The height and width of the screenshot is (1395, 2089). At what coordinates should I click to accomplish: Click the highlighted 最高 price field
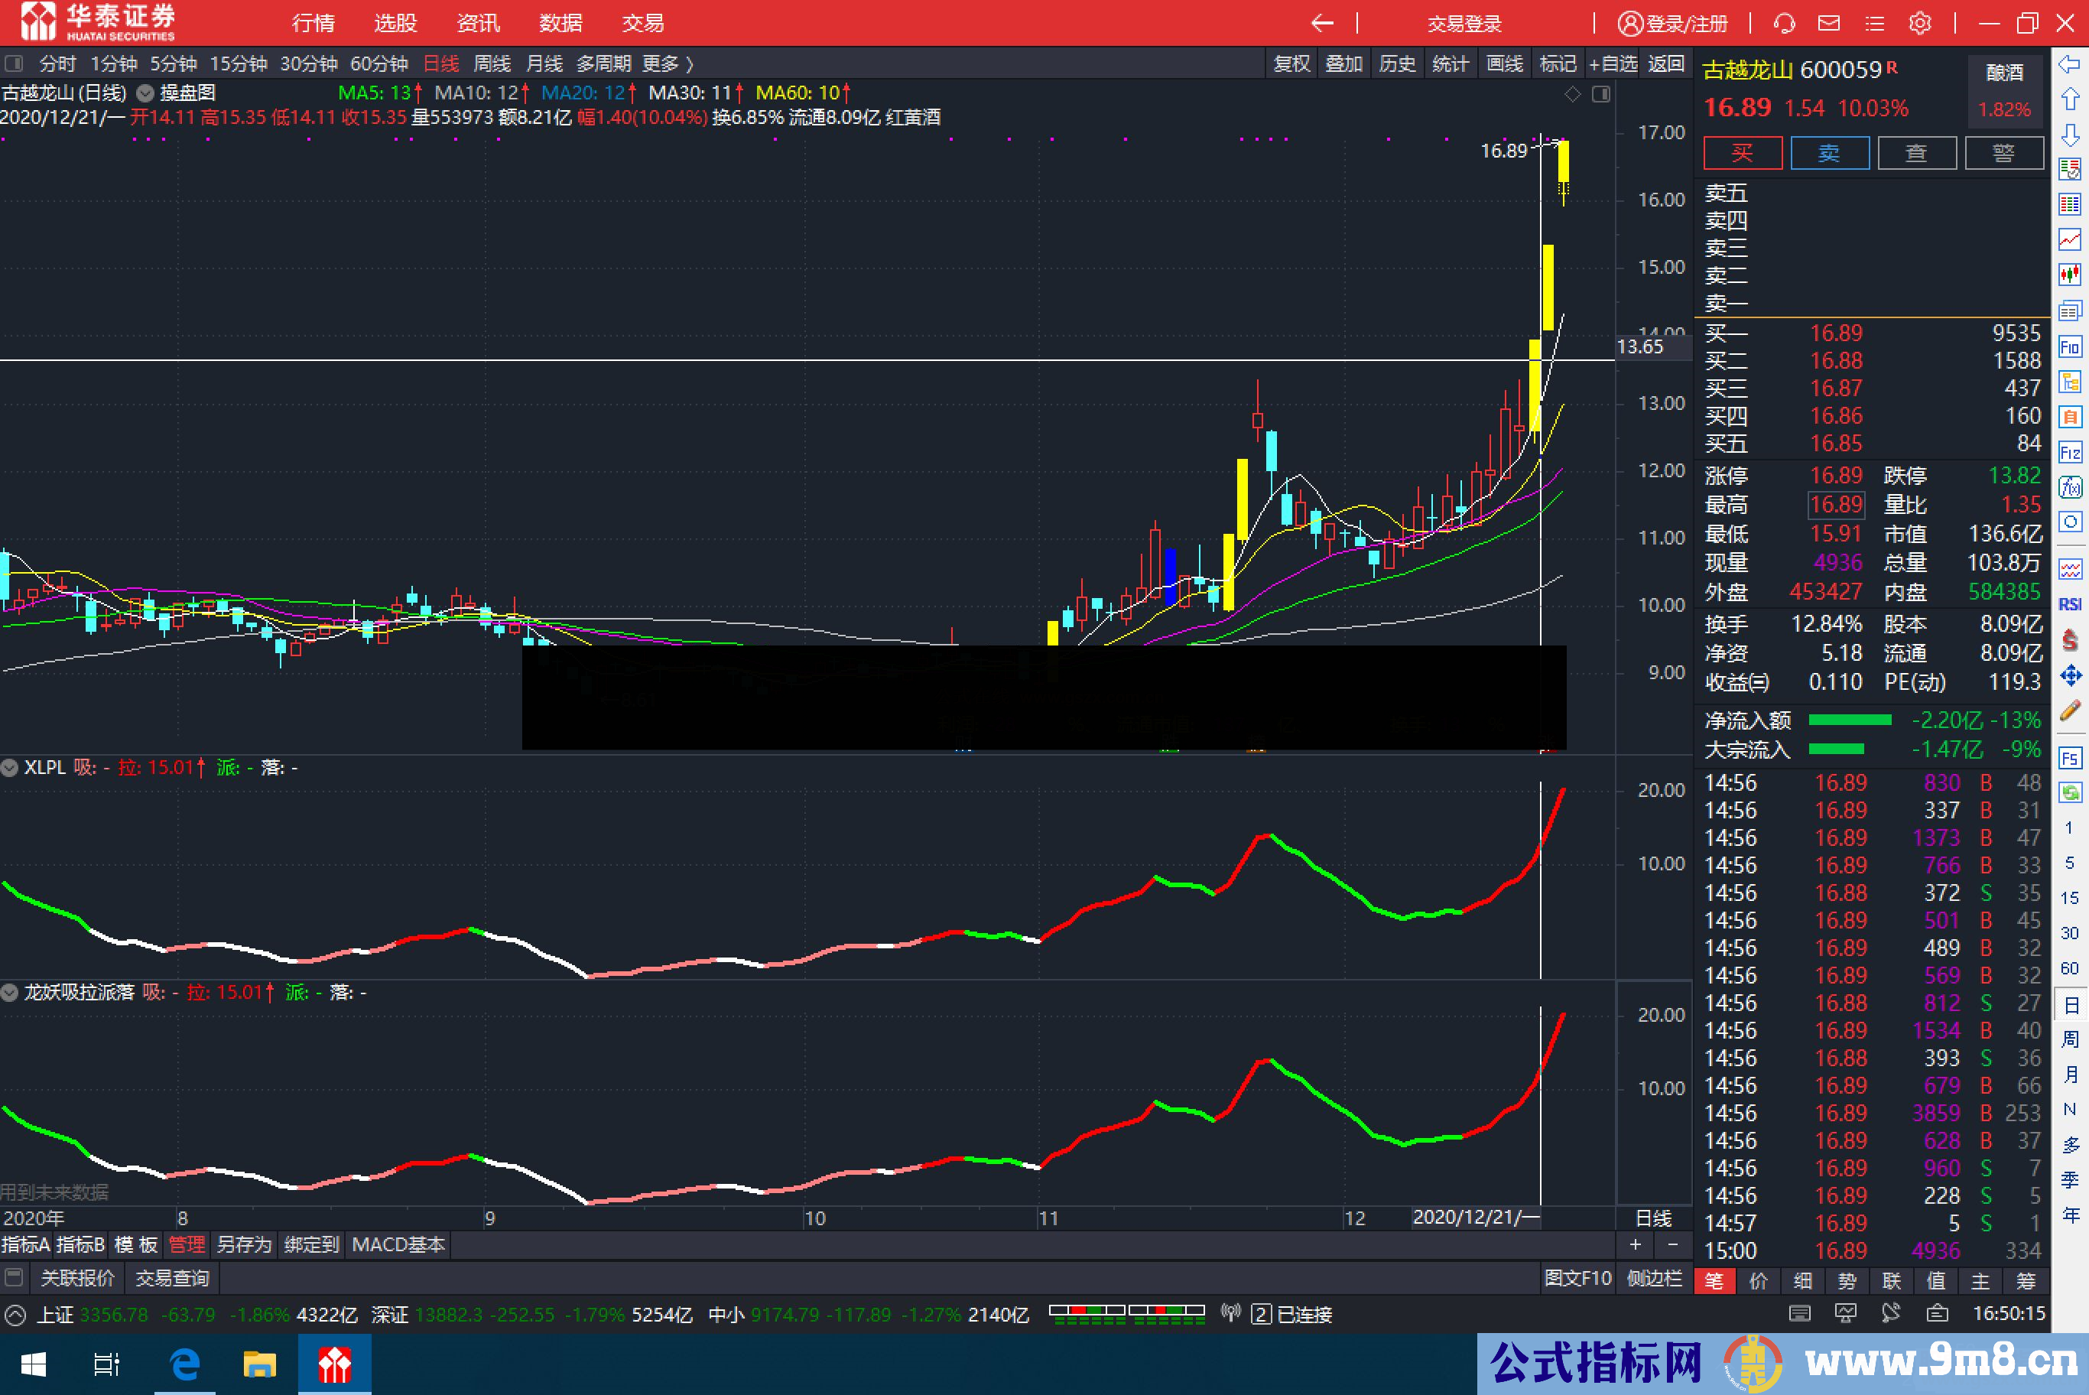[1836, 505]
